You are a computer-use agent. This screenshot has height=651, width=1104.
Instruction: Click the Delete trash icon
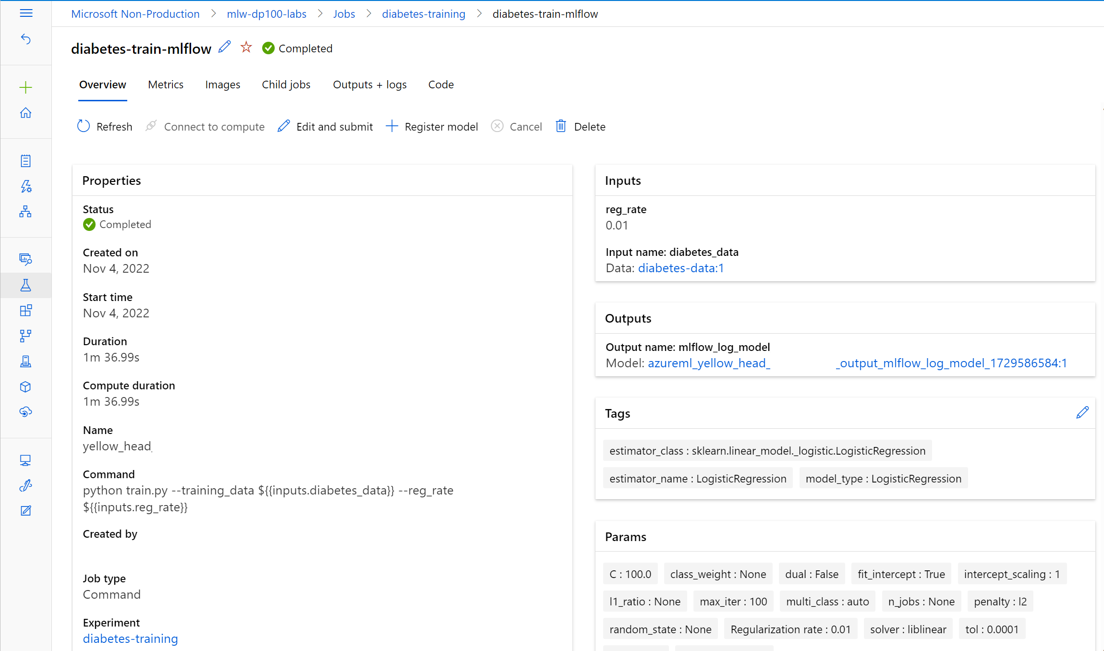pyautogui.click(x=560, y=126)
